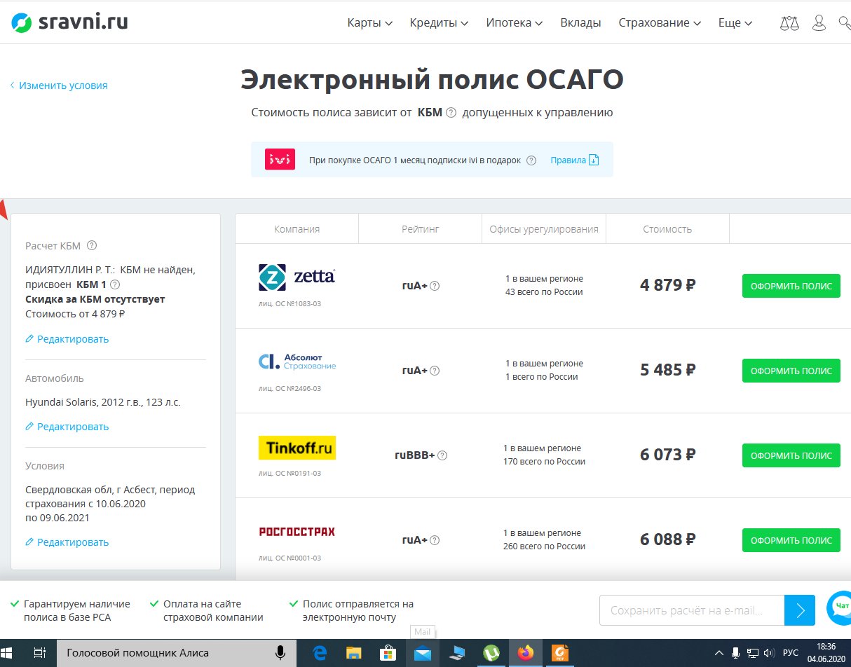Click the help icon beside КБМ 1
This screenshot has height=667, width=851.
tap(115, 284)
